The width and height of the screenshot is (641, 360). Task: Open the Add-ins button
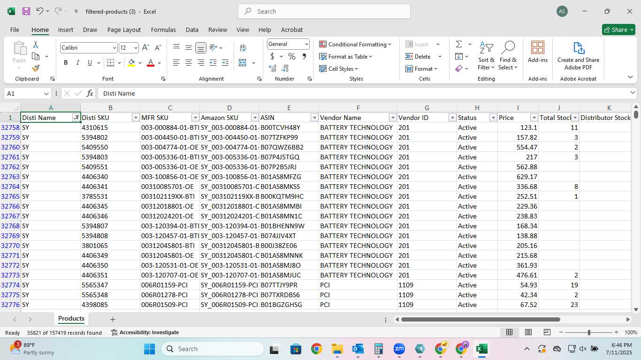(537, 52)
